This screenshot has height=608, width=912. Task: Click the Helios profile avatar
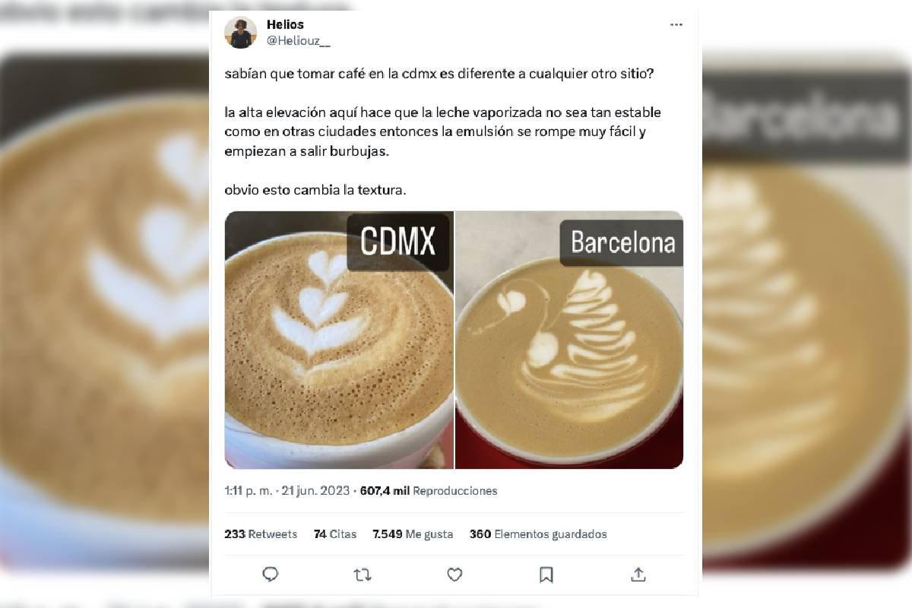pyautogui.click(x=240, y=33)
